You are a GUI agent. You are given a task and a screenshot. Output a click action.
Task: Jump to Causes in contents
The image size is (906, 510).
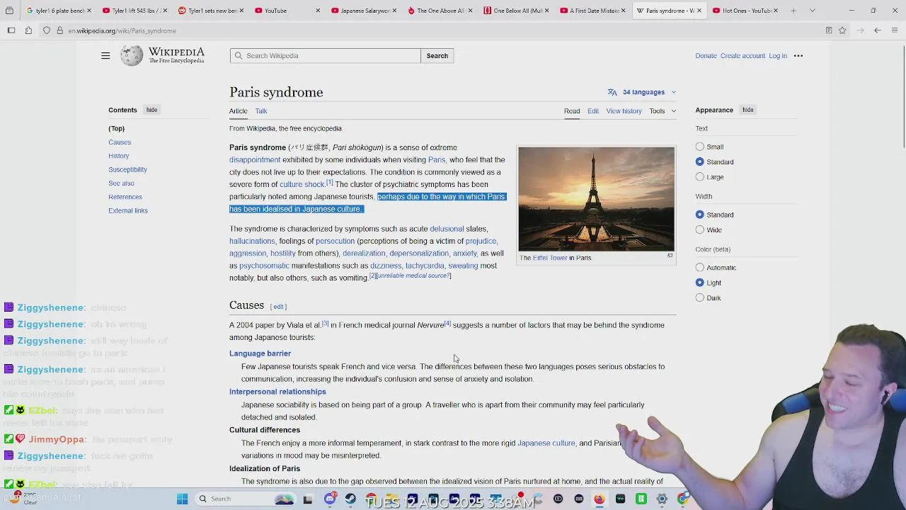[120, 142]
